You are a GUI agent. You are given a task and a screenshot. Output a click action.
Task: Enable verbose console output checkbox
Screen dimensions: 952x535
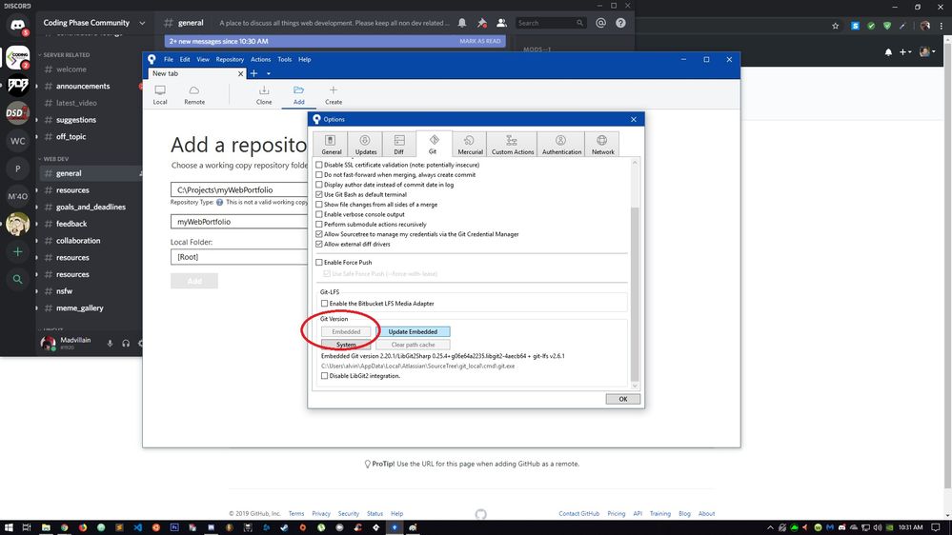[318, 214]
